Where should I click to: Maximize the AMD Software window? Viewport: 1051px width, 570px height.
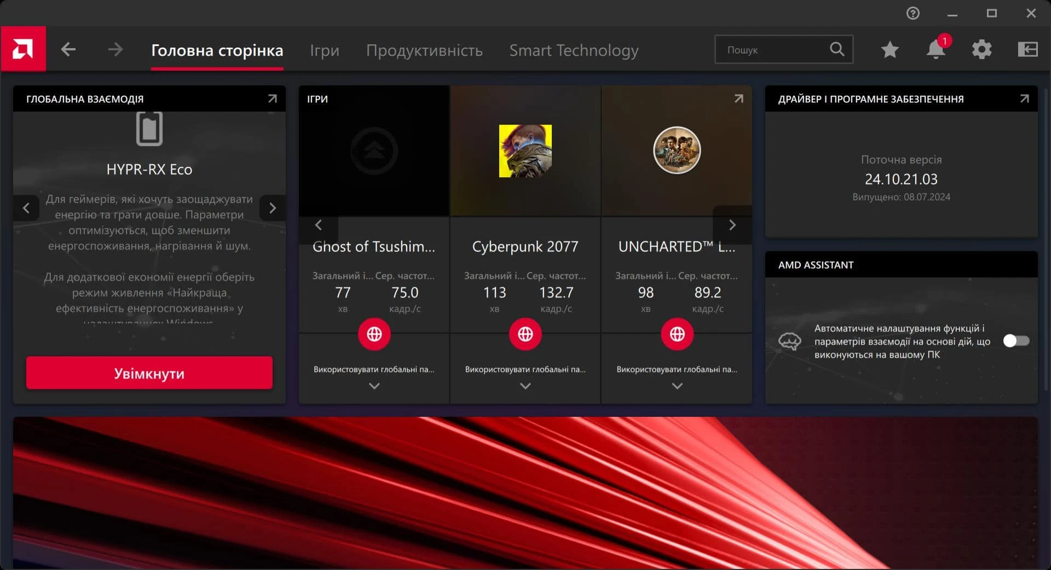point(992,13)
